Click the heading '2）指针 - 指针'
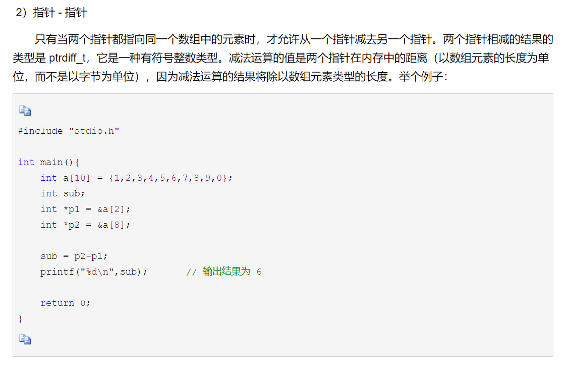The width and height of the screenshot is (569, 369). point(51,13)
